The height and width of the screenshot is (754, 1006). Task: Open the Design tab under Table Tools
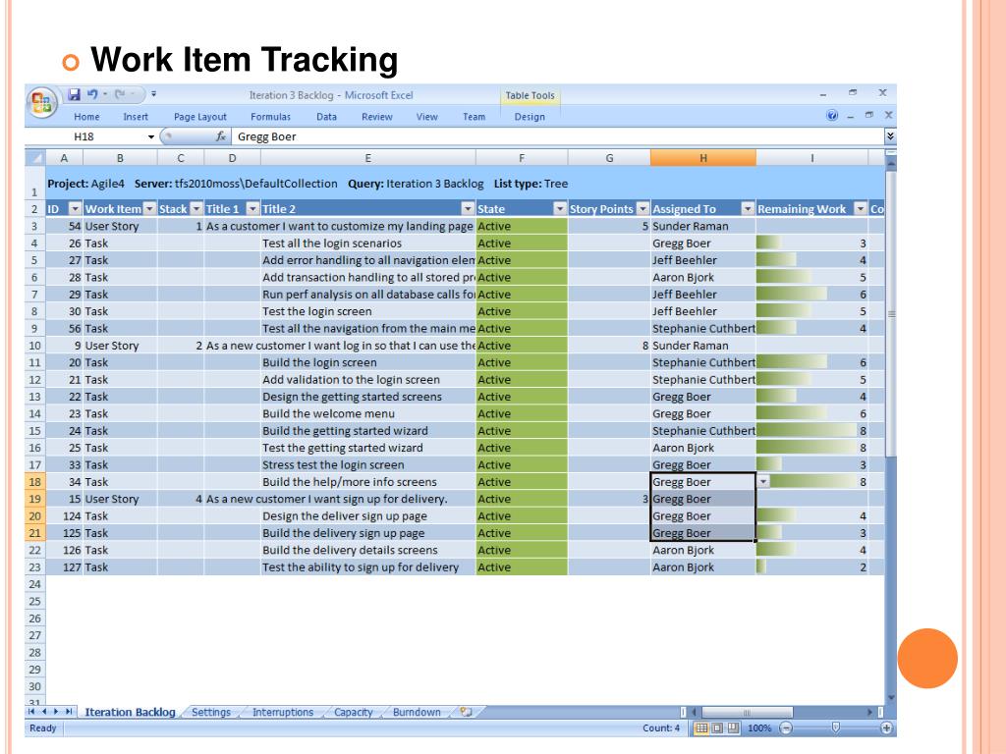click(x=530, y=117)
